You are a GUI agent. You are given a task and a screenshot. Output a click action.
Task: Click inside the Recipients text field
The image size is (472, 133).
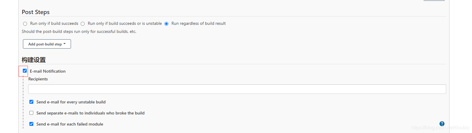[237, 89]
